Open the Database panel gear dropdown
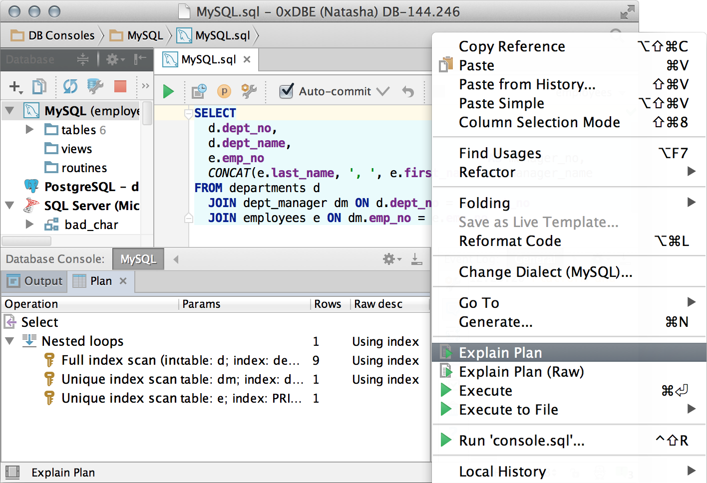This screenshot has height=483, width=707. point(116,59)
